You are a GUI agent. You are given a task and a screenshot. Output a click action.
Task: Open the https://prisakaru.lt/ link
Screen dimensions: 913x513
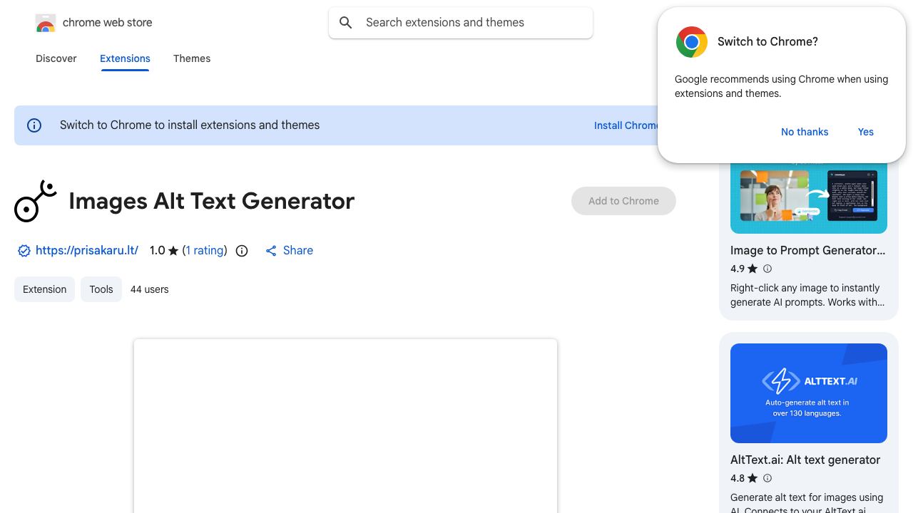coord(87,251)
